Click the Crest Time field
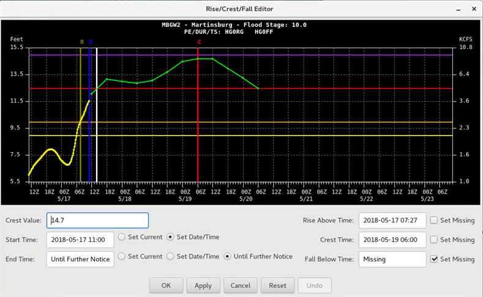483x297 pixels. coord(392,240)
